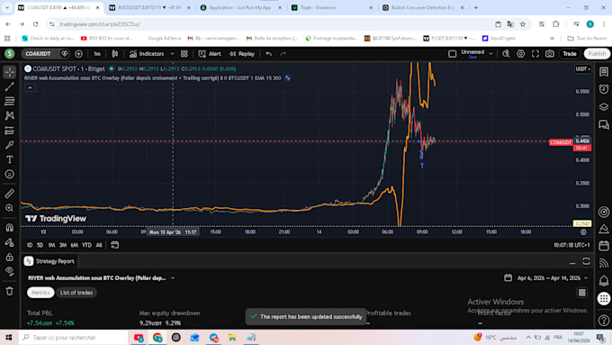Open the price scale settings gear
Image resolution: width=612 pixels, height=345 pixels.
click(583, 232)
